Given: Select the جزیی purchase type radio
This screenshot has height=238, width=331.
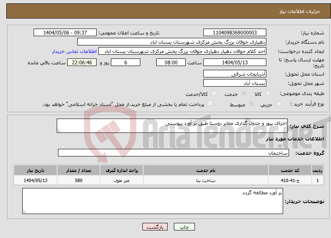Looking at the screenshot, I should click(x=278, y=103).
